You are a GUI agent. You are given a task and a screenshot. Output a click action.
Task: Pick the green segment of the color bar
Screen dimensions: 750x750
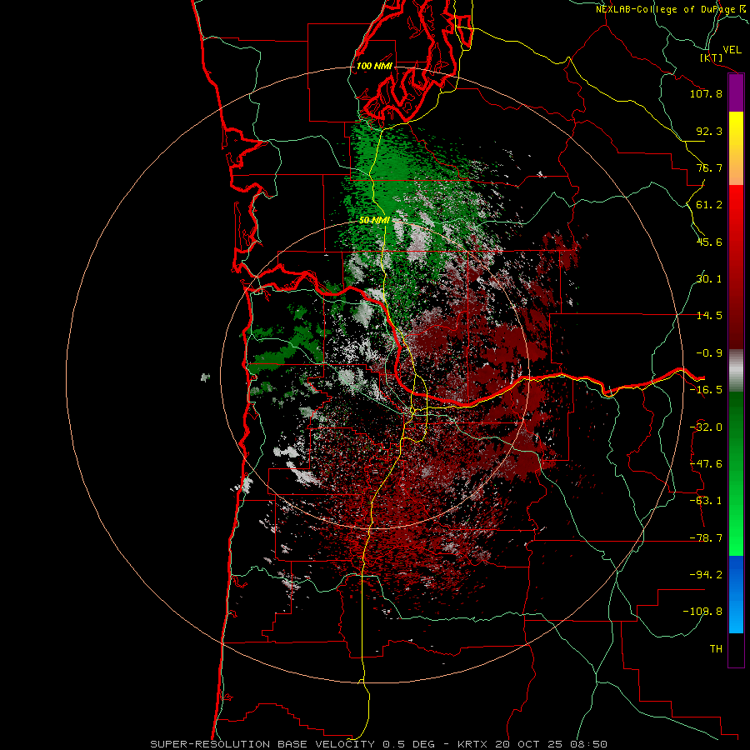[x=736, y=473]
